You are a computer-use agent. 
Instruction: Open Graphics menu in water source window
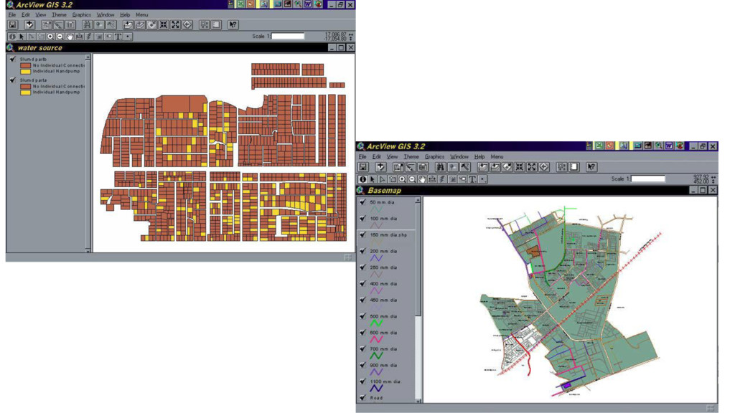click(82, 15)
